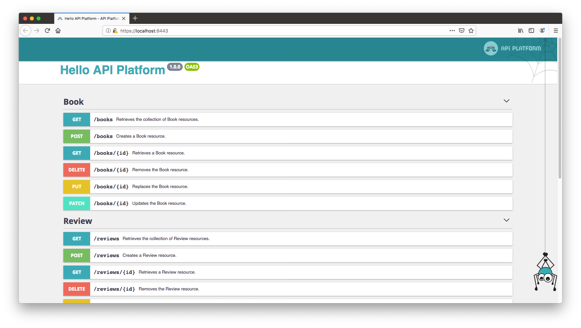Collapse the Review section chevron
Image resolution: width=581 pixels, height=328 pixels.
pyautogui.click(x=506, y=220)
